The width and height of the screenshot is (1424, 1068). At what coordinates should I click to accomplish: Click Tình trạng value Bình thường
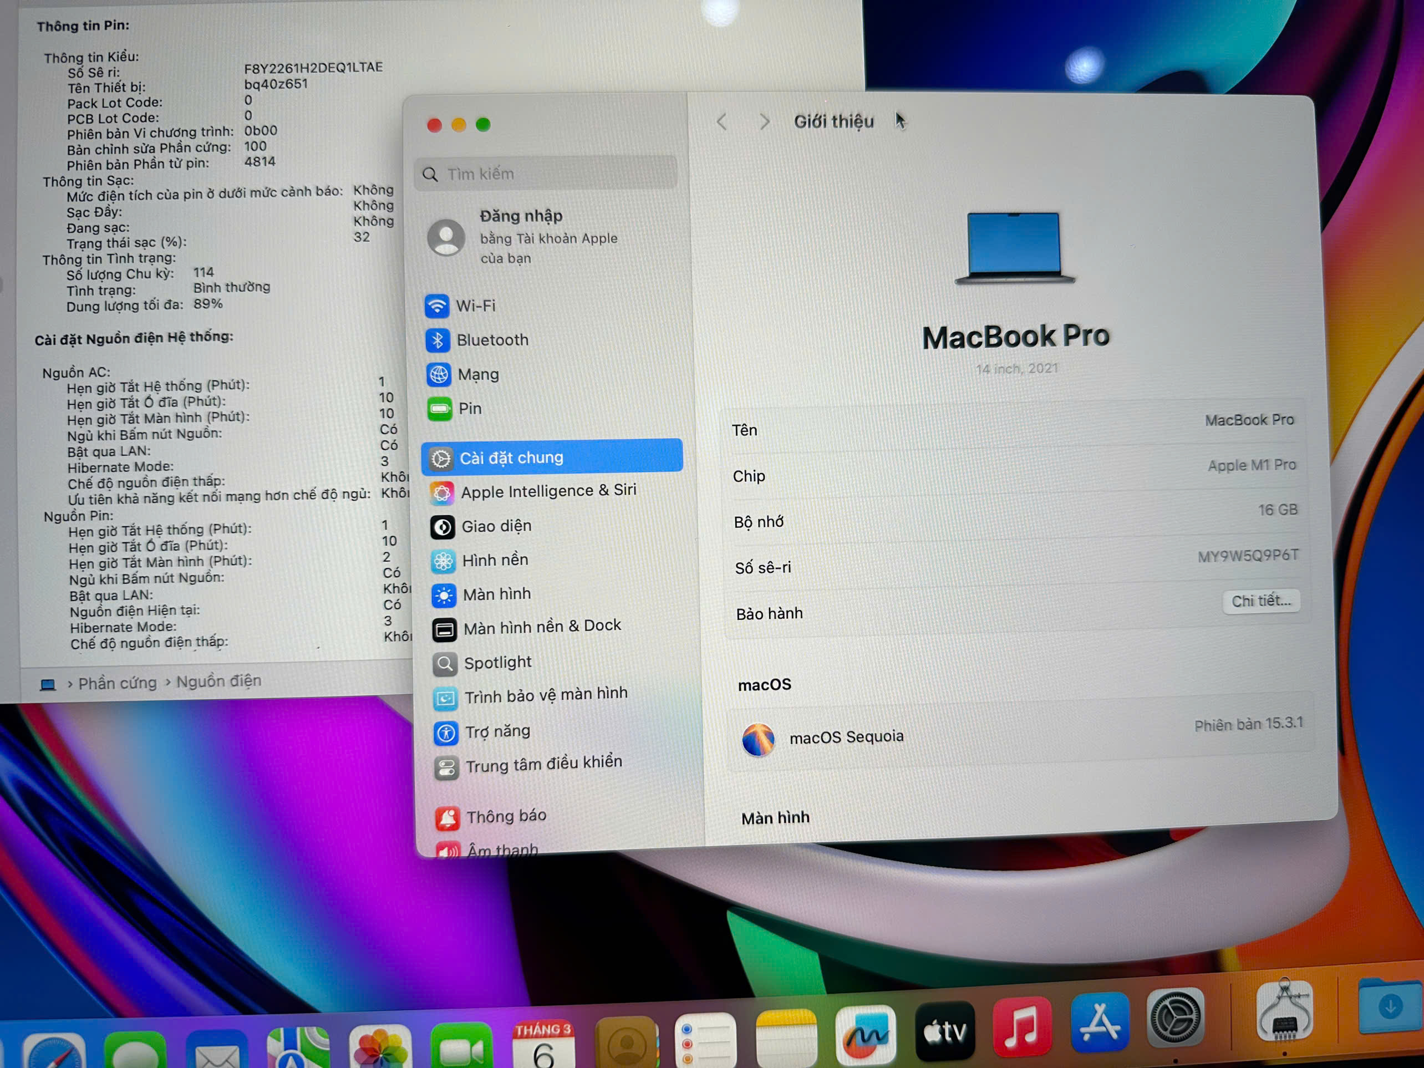pyautogui.click(x=232, y=287)
